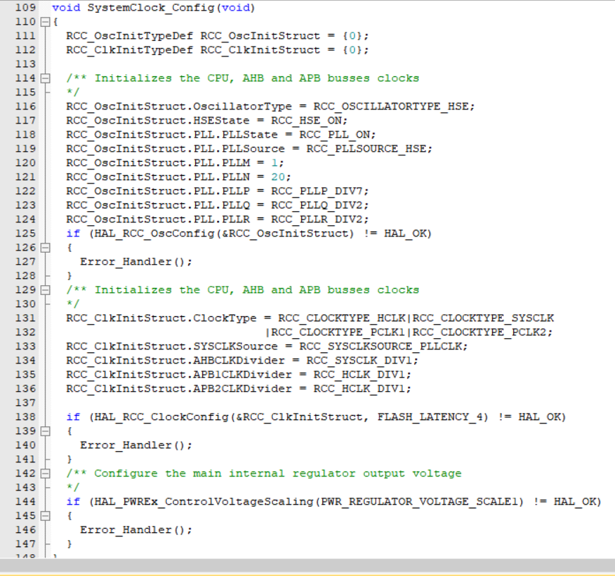The height and width of the screenshot is (576, 615).
Task: Collapse SystemClock_Config function at line 110
Action: click(45, 22)
